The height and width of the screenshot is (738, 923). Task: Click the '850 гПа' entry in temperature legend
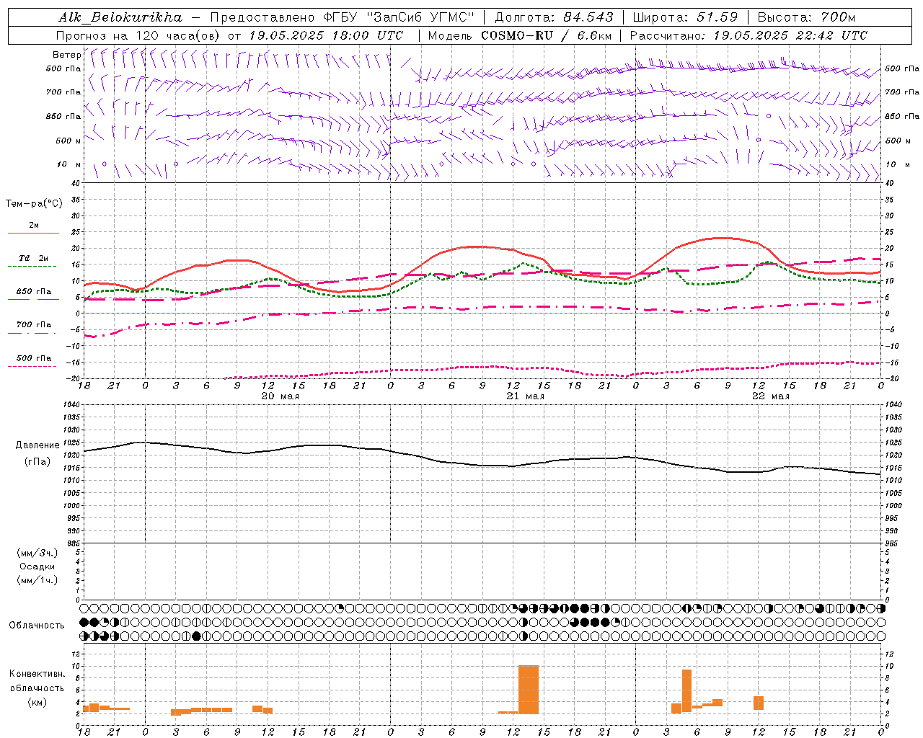pos(33,292)
